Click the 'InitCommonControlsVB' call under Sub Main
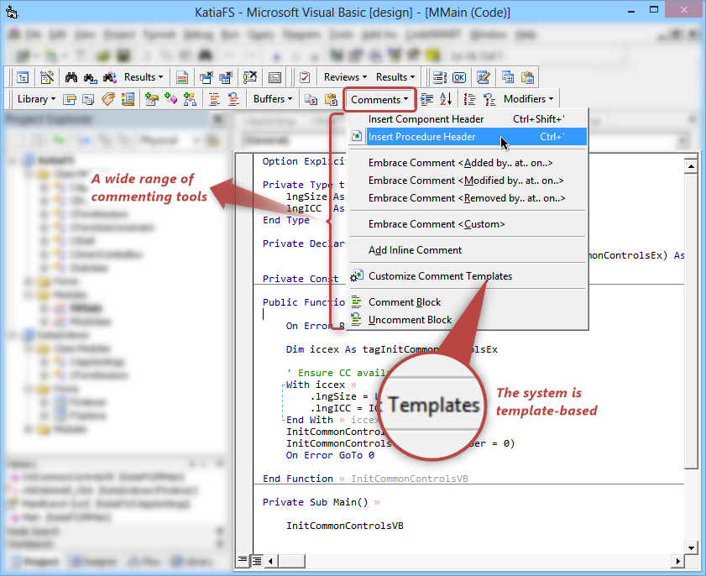 pyautogui.click(x=345, y=526)
